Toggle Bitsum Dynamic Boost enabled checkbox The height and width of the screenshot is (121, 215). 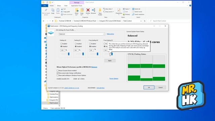tap(57, 71)
